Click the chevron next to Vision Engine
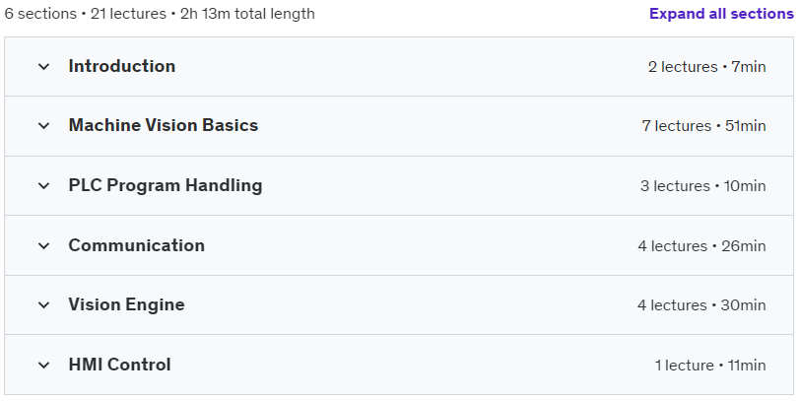 (43, 305)
